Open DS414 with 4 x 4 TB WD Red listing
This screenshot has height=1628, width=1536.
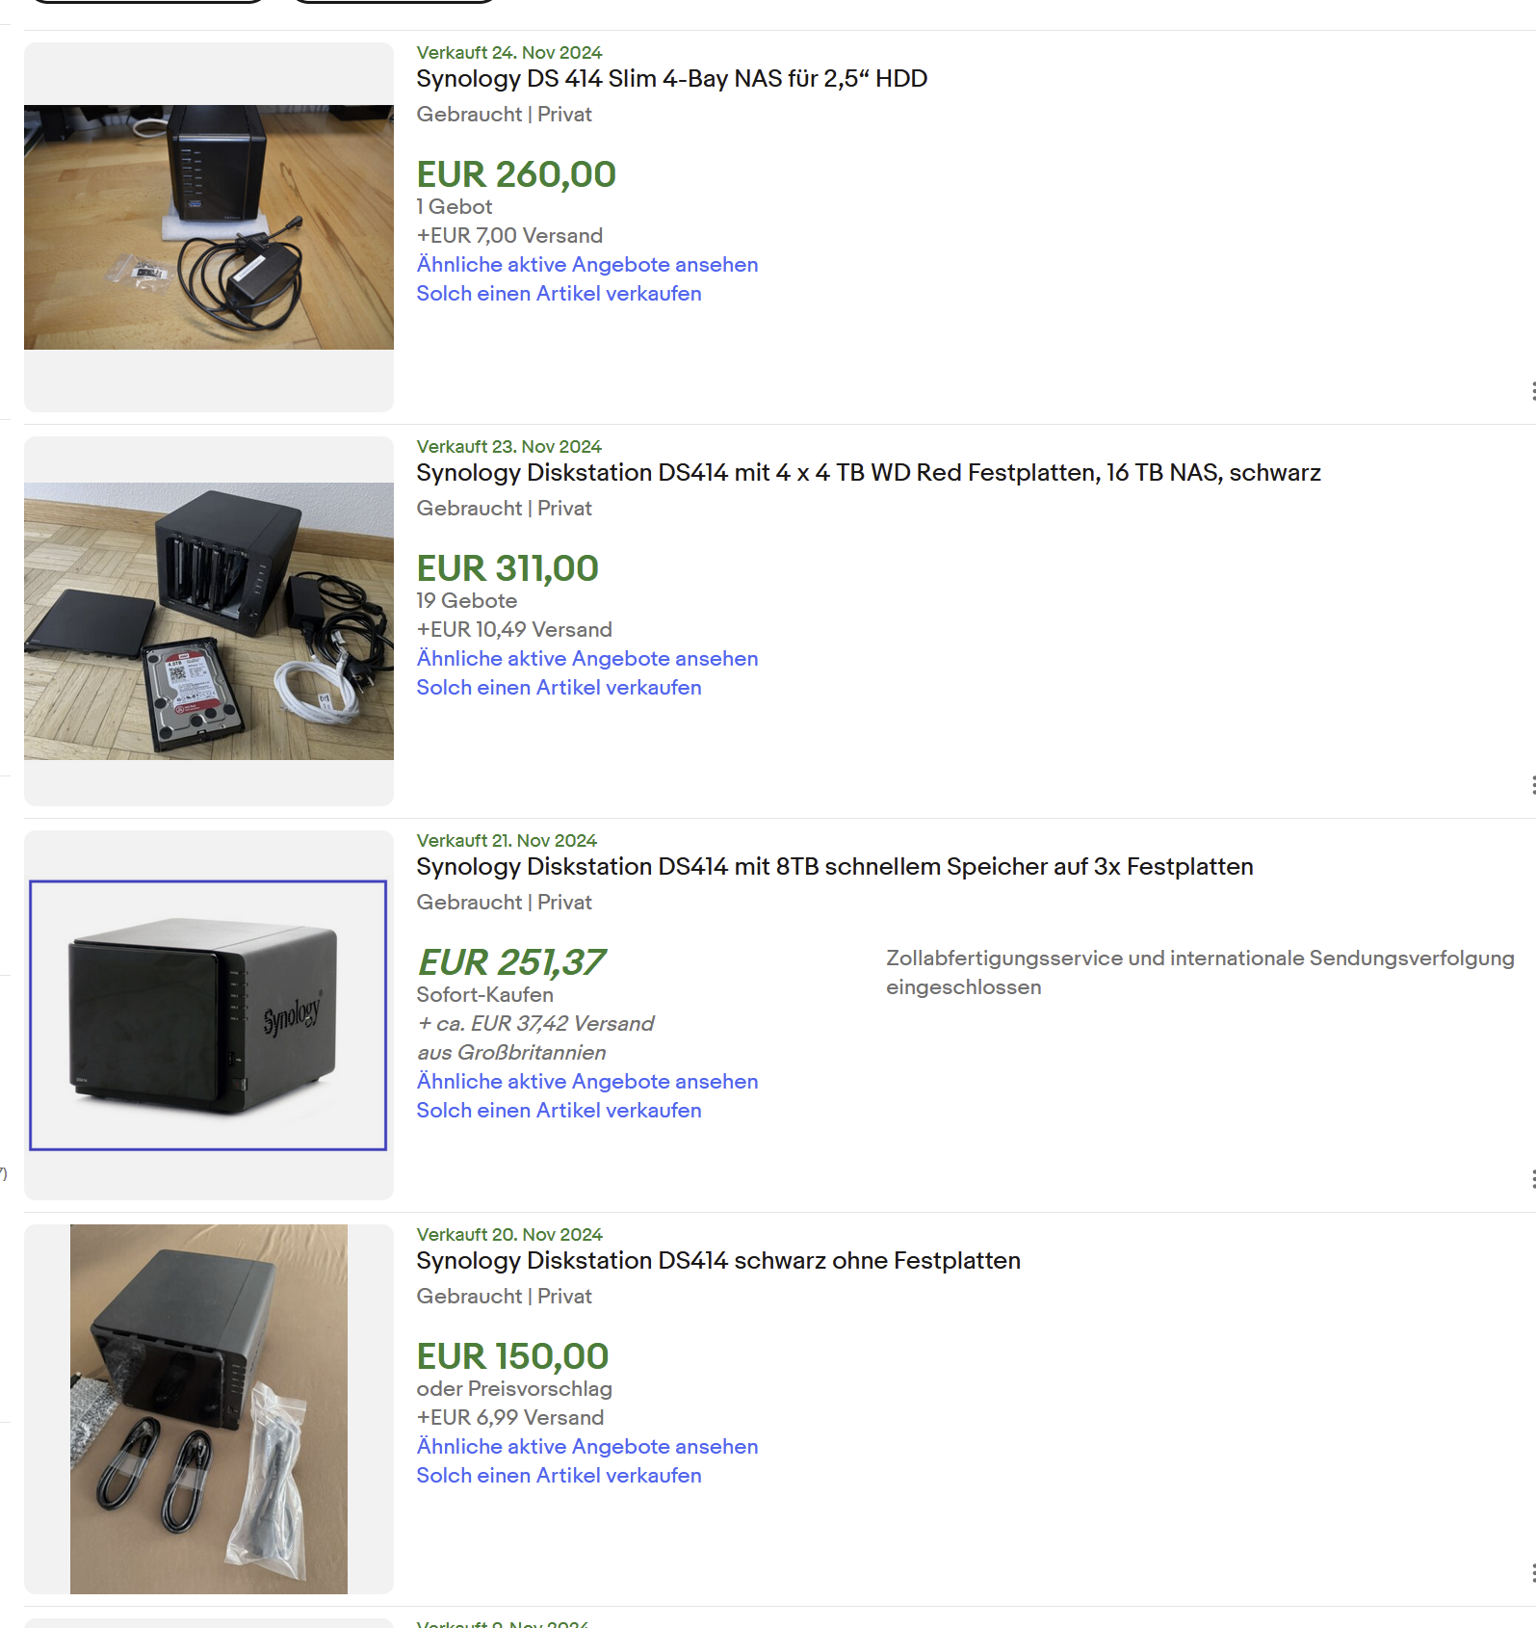(868, 473)
